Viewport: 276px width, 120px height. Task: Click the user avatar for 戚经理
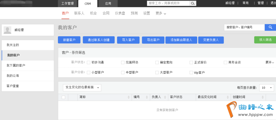tap(7, 30)
